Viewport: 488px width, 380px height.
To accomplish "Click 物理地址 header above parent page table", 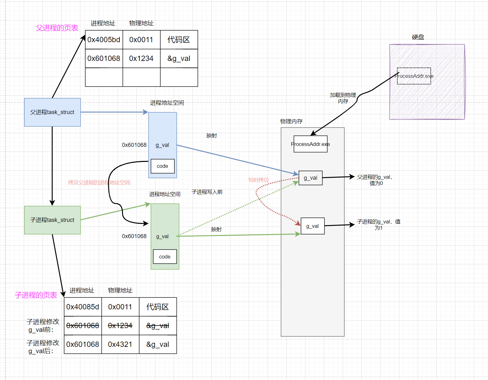I will (141, 23).
